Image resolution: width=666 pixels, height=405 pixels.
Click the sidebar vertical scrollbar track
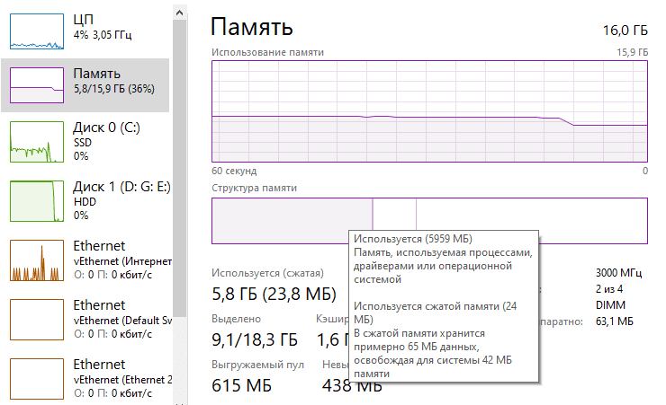click(x=178, y=269)
